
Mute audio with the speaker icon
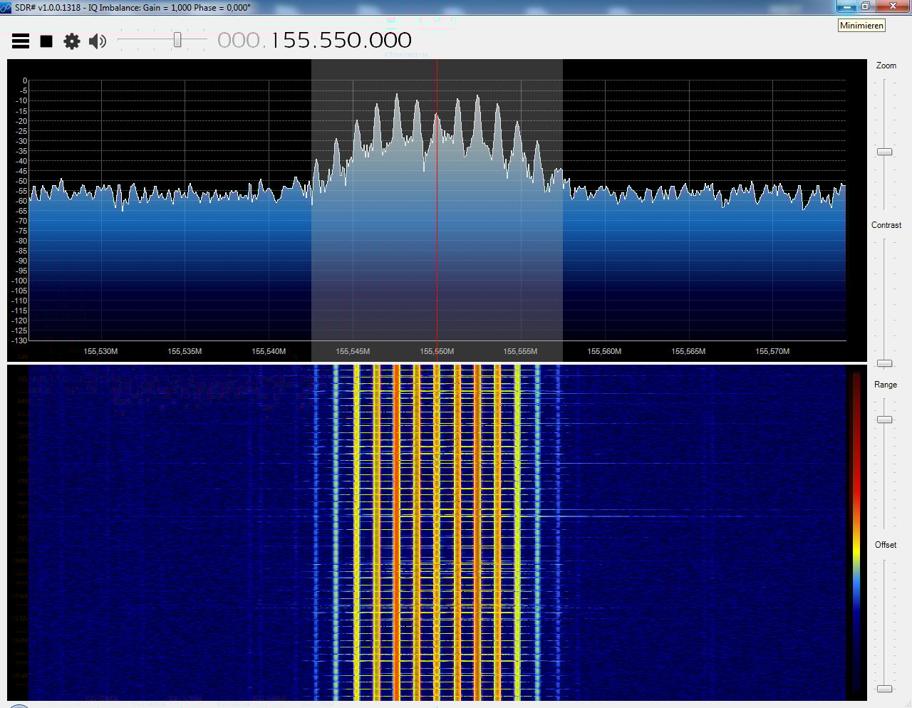click(98, 41)
